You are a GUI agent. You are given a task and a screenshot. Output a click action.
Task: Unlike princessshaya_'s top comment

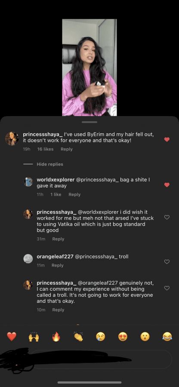point(167,139)
